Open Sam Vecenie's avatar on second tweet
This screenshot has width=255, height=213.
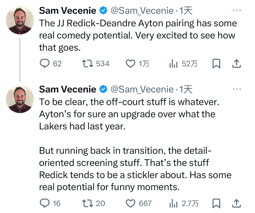point(20,99)
